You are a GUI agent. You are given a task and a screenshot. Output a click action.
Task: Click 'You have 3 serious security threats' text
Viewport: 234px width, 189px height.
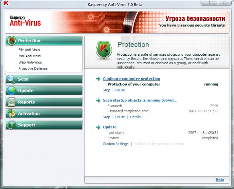(192, 25)
